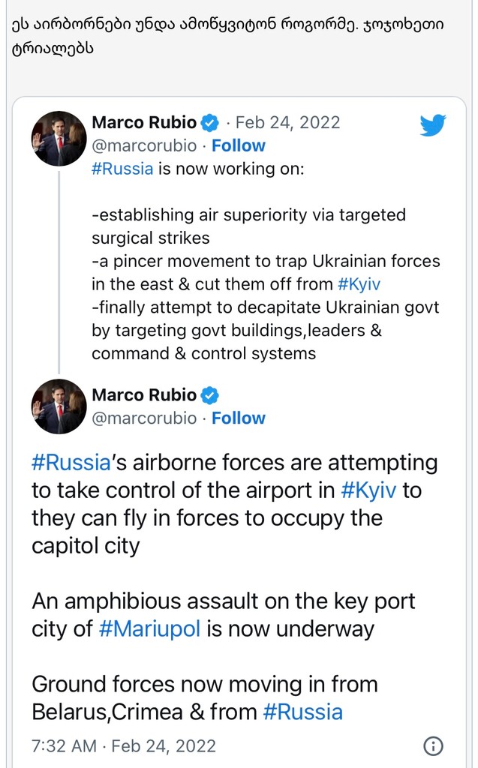Open #Russia hashtag after Belarus, Crimea
This screenshot has width=478, height=768.
pyautogui.click(x=303, y=712)
